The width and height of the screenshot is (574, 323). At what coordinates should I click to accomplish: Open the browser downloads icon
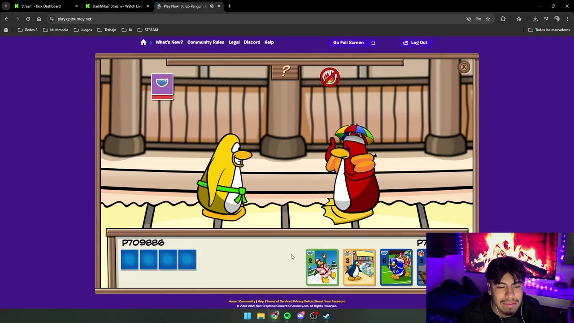(535, 19)
